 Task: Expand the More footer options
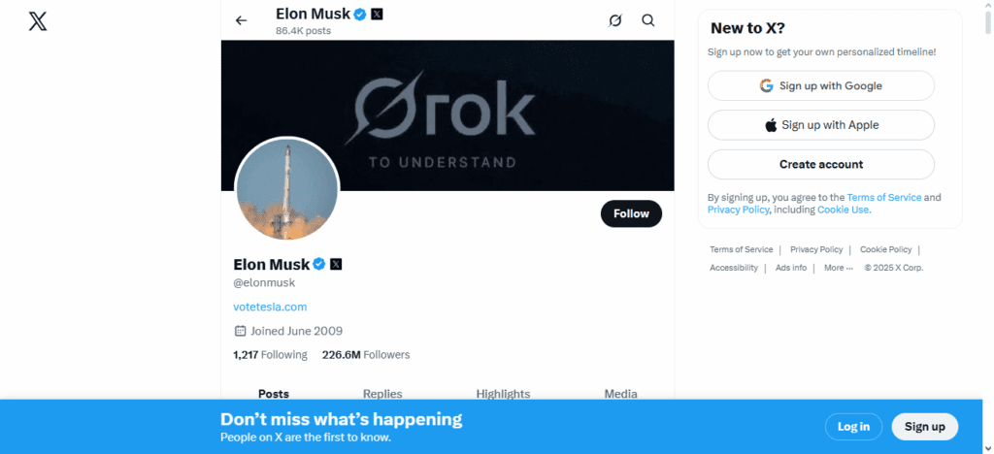pyautogui.click(x=838, y=268)
